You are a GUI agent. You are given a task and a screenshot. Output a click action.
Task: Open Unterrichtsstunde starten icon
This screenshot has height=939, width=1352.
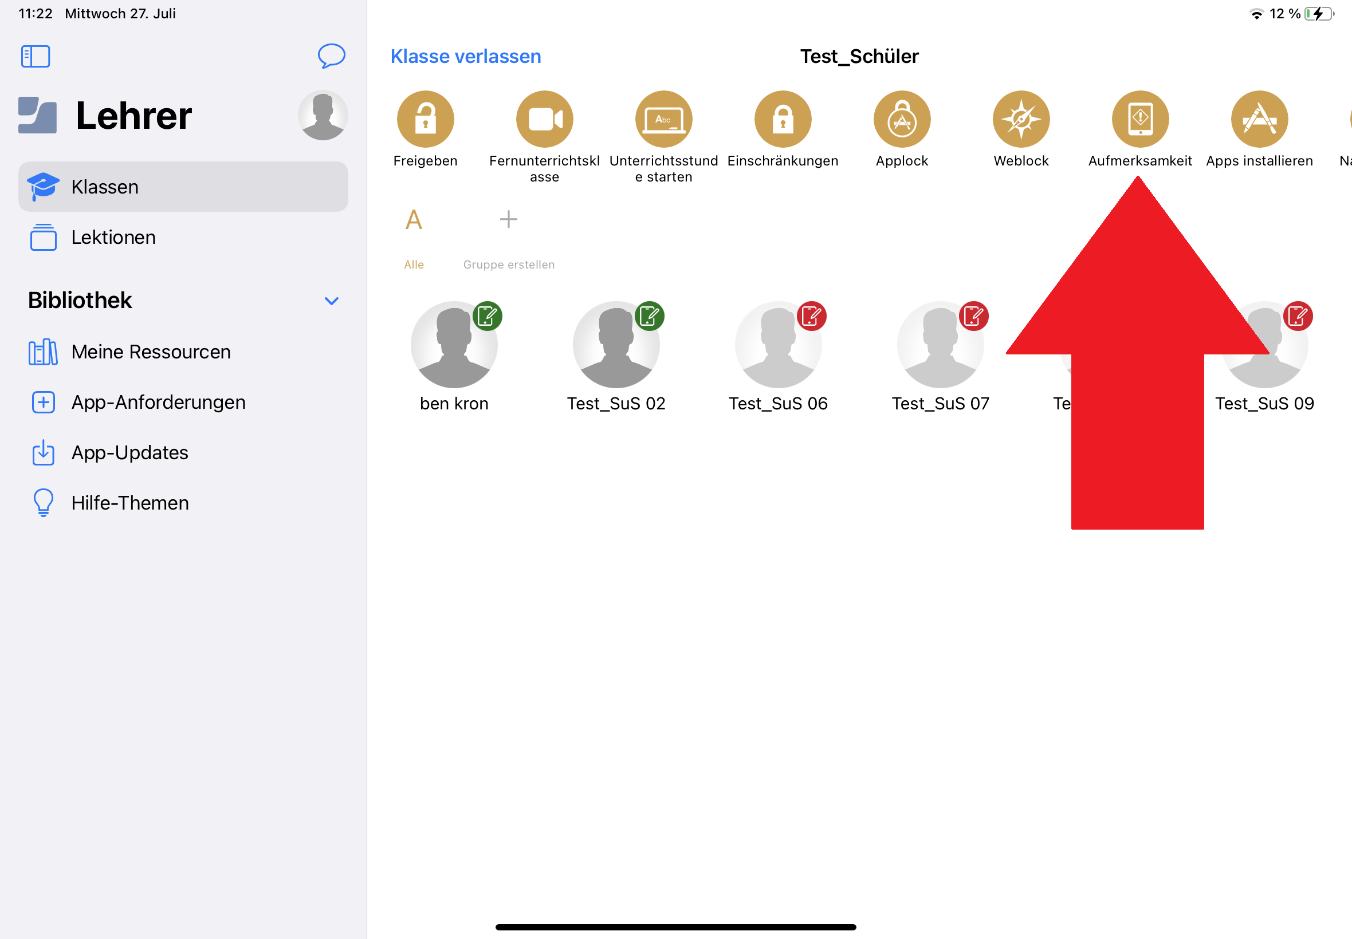tap(663, 119)
